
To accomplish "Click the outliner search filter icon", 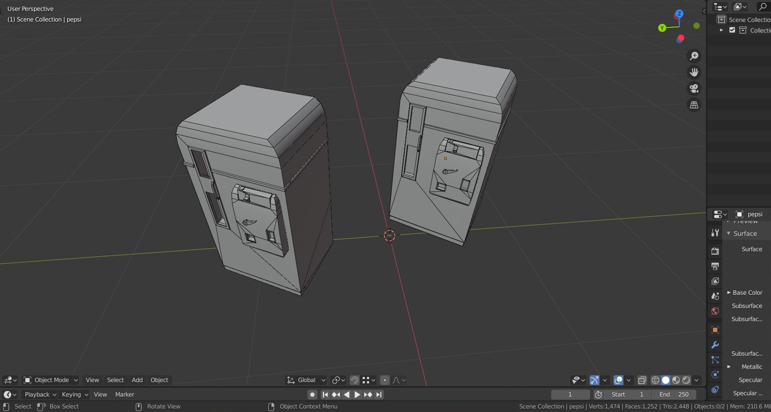I will pos(762,6).
